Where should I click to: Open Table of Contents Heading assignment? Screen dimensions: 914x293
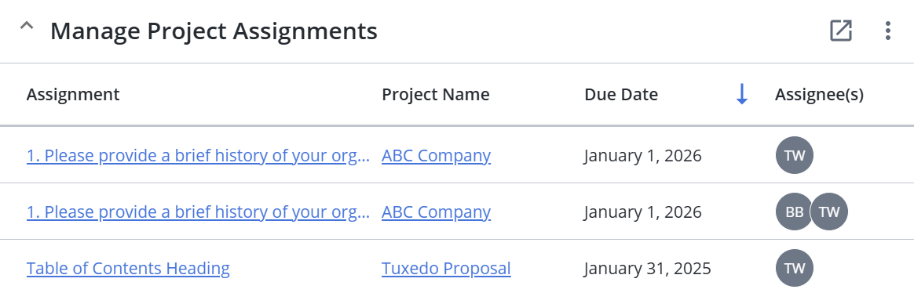(x=128, y=269)
